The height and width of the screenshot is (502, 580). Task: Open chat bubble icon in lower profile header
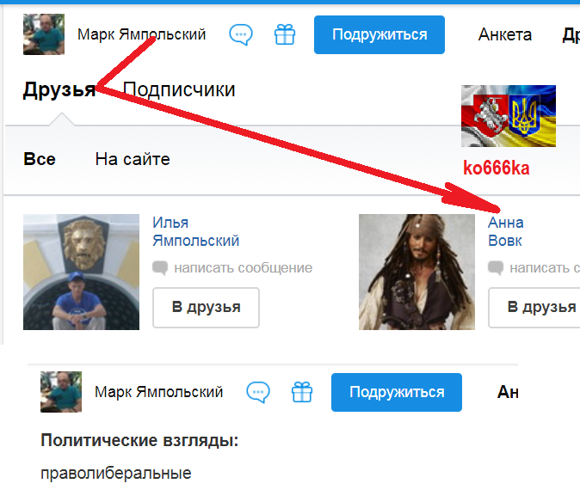(258, 392)
